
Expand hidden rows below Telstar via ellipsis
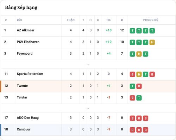click(88, 109)
